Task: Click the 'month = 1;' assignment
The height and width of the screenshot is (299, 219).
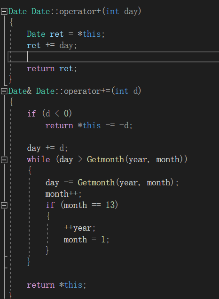Action: click(x=86, y=239)
